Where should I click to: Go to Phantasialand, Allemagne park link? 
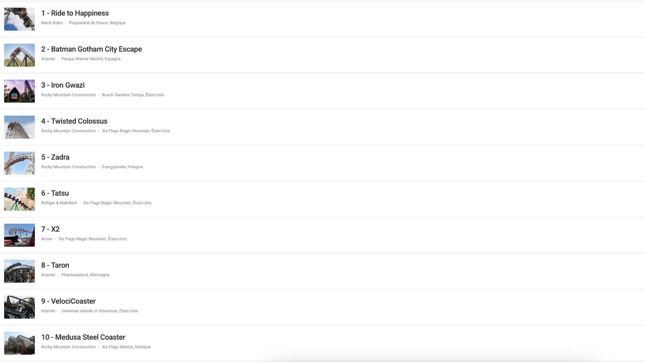[x=85, y=275]
